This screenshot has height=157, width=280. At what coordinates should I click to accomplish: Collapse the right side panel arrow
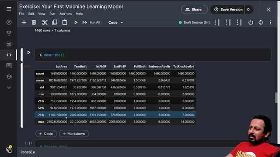click(268, 10)
